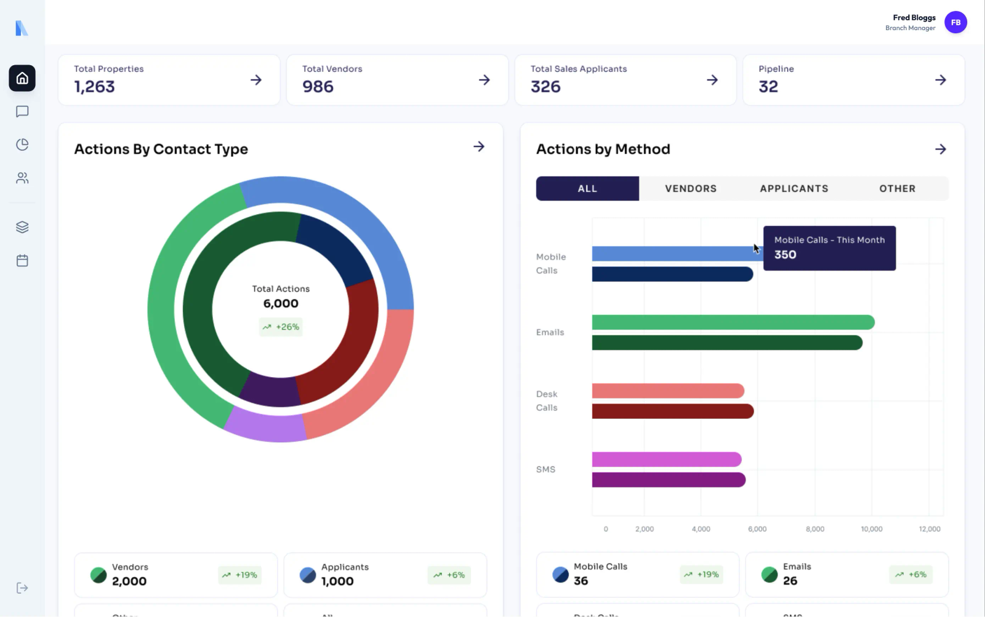Select the ALL tab

tap(587, 189)
